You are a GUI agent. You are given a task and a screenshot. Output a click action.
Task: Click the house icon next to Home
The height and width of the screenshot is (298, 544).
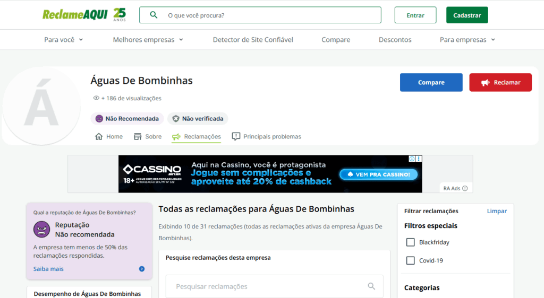[x=99, y=136]
